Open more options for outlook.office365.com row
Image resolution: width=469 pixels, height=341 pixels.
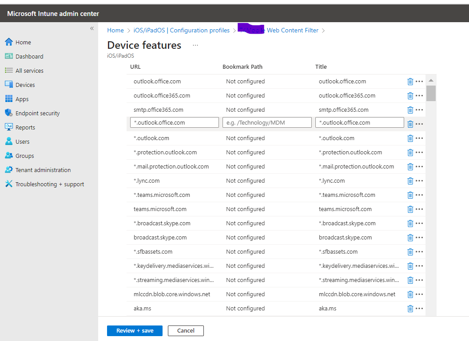tap(419, 95)
